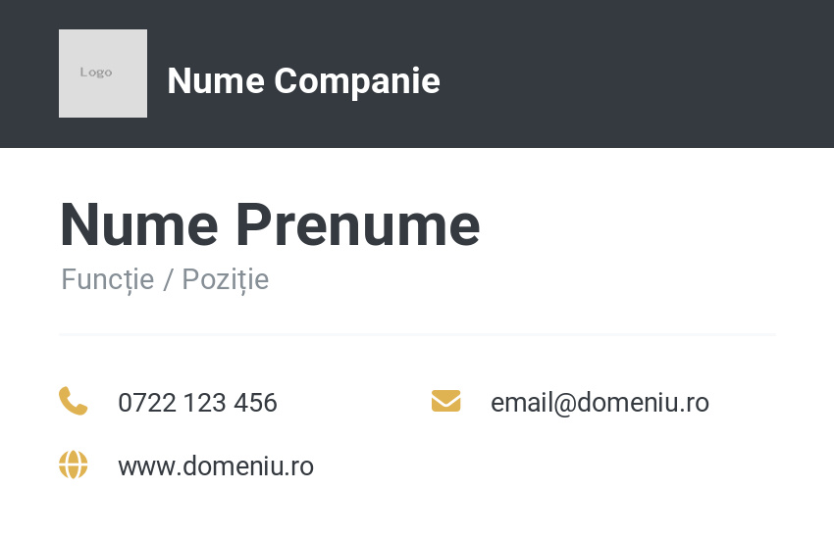Select the gray Logo placeholder image
The image size is (834, 539).
(x=103, y=73)
